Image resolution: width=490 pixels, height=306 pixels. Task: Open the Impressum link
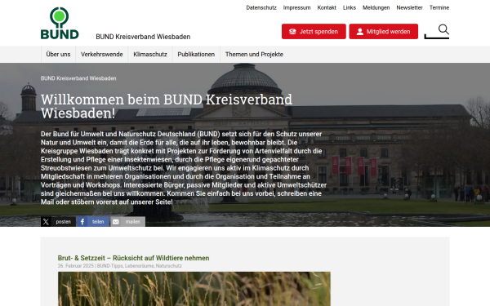tap(297, 7)
